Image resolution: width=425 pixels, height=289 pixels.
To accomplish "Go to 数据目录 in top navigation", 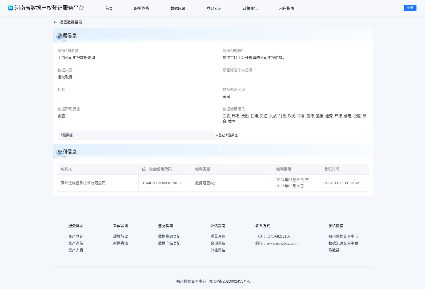I will [178, 8].
